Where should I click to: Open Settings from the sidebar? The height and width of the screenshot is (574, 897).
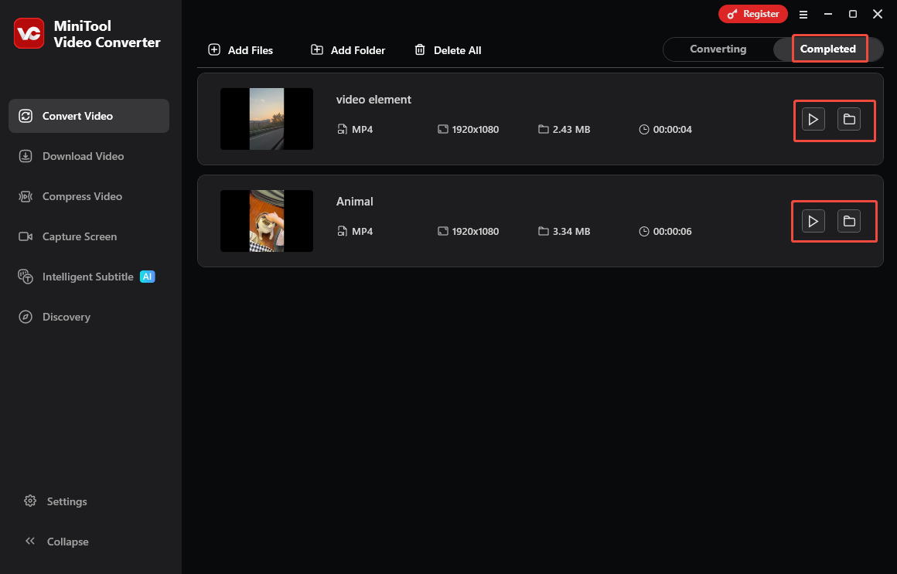(66, 501)
